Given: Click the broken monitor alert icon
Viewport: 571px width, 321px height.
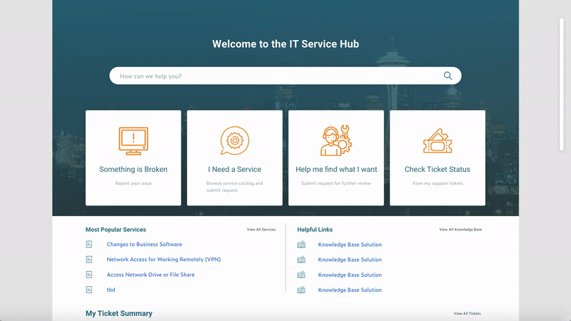Looking at the screenshot, I should [133, 141].
